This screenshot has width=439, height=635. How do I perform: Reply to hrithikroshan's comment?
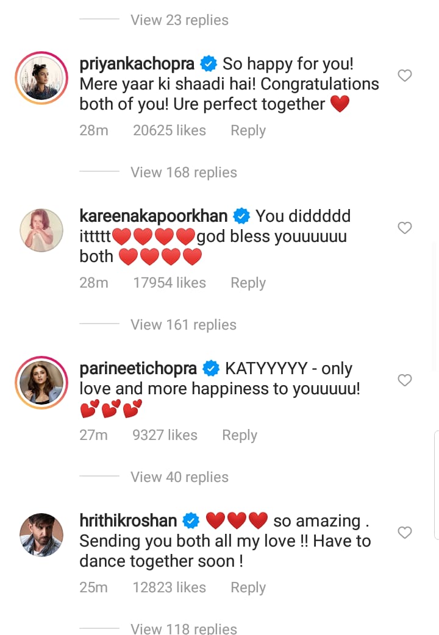[x=248, y=587]
